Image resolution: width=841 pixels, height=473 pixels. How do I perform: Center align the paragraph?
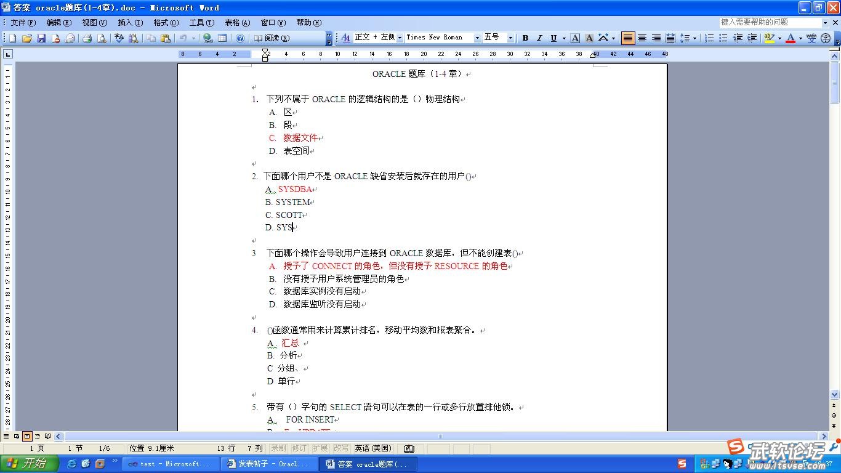click(x=642, y=38)
